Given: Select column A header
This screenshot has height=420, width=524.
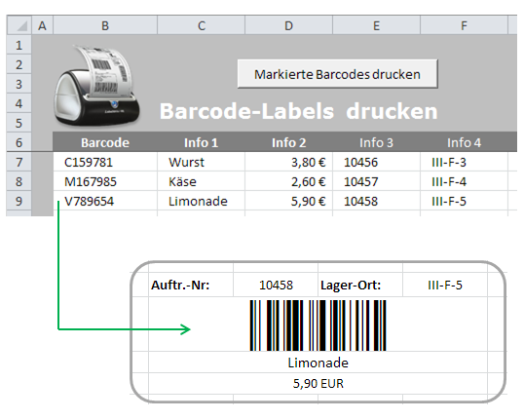Looking at the screenshot, I should click(x=43, y=25).
